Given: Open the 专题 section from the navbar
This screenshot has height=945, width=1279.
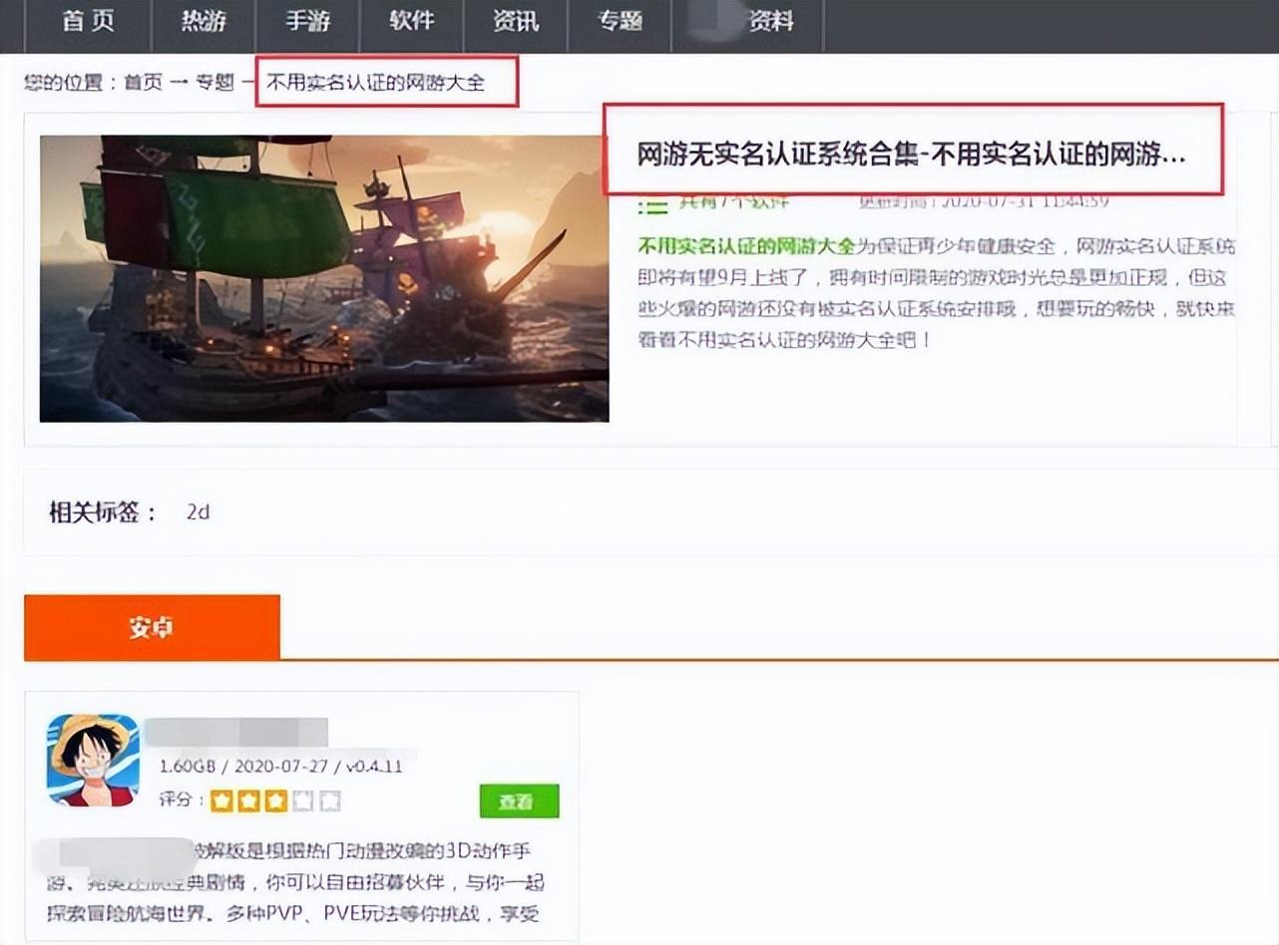Looking at the screenshot, I should pyautogui.click(x=620, y=22).
